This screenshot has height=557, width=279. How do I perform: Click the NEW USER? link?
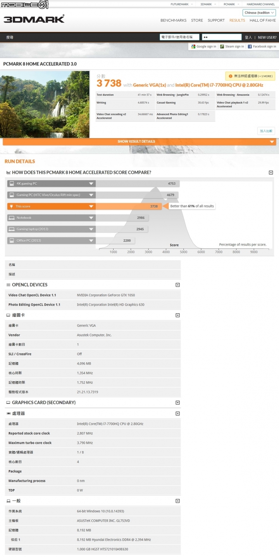[267, 38]
